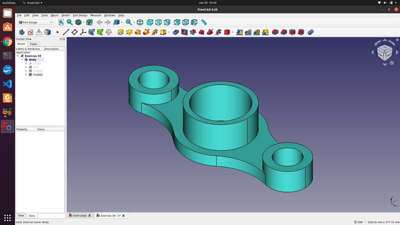This screenshot has height=225, width=400.
Task: Click the Mirrored feature icon
Action: tap(239, 32)
